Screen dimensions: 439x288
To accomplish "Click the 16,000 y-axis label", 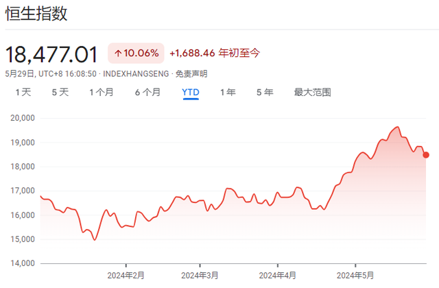I will pyautogui.click(x=23, y=215).
